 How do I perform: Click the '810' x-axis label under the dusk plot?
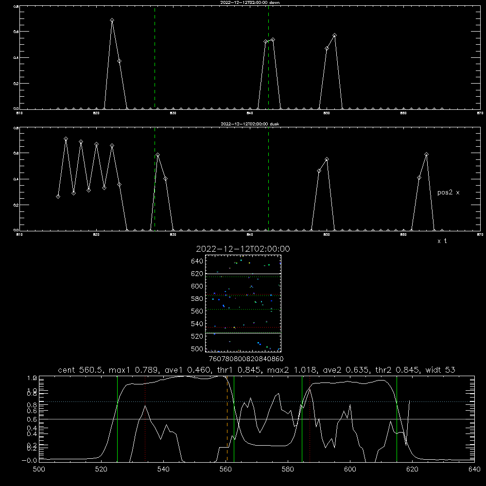[19, 235]
